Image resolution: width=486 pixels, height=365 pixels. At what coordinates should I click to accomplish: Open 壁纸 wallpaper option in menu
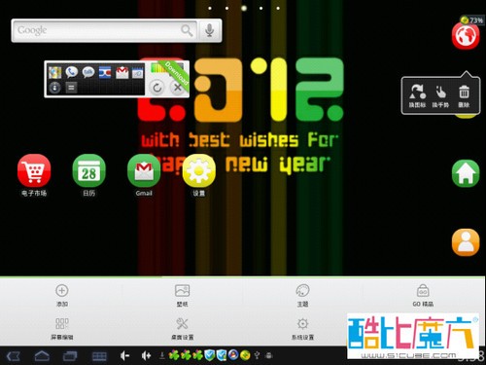pos(182,295)
